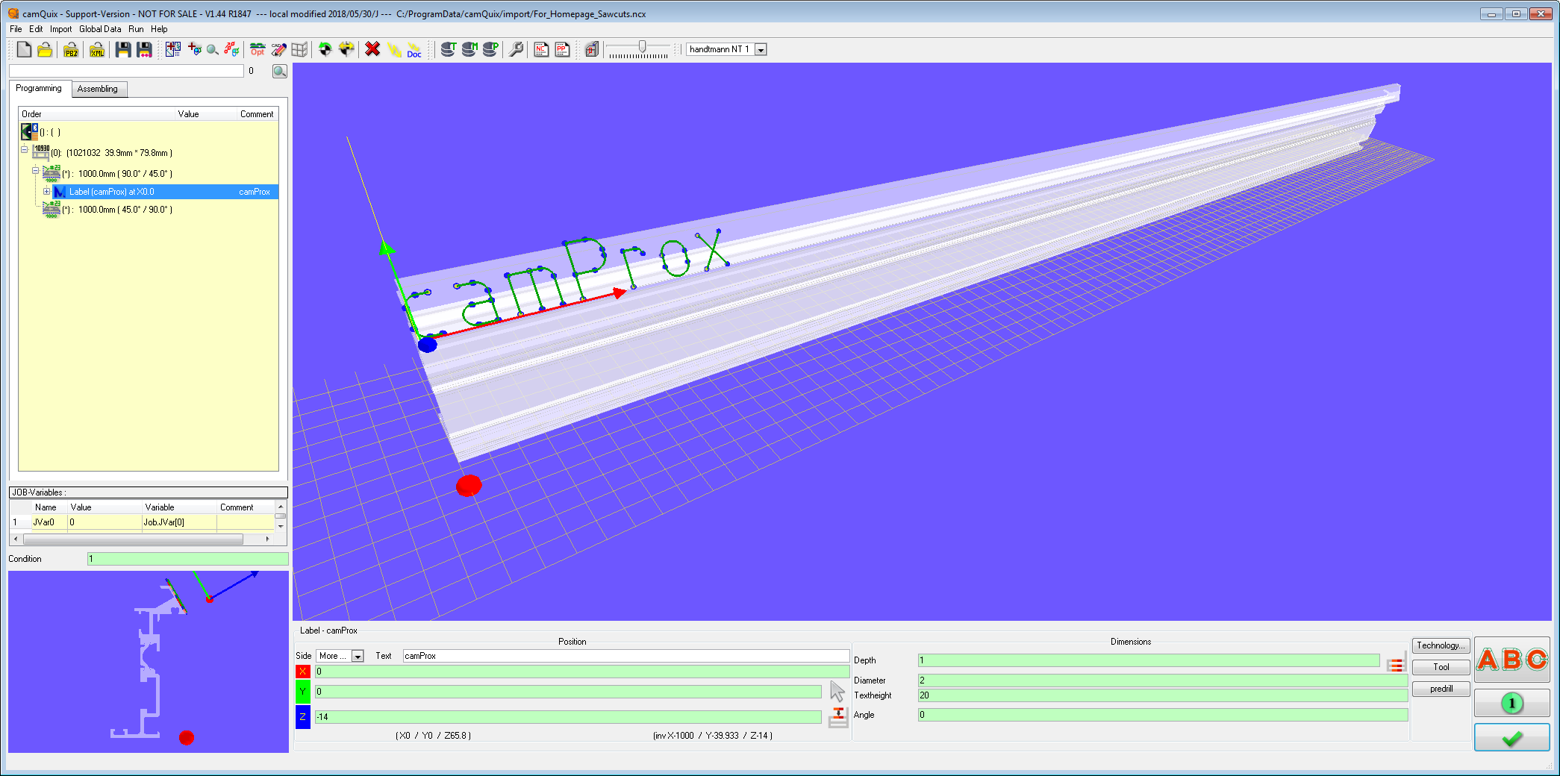Switch to the Assembling tab
The height and width of the screenshot is (776, 1560).
[98, 89]
